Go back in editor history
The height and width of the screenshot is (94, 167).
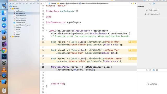[x=44, y=3]
